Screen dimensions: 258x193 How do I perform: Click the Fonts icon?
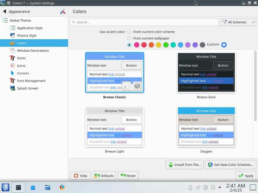click(x=12, y=58)
